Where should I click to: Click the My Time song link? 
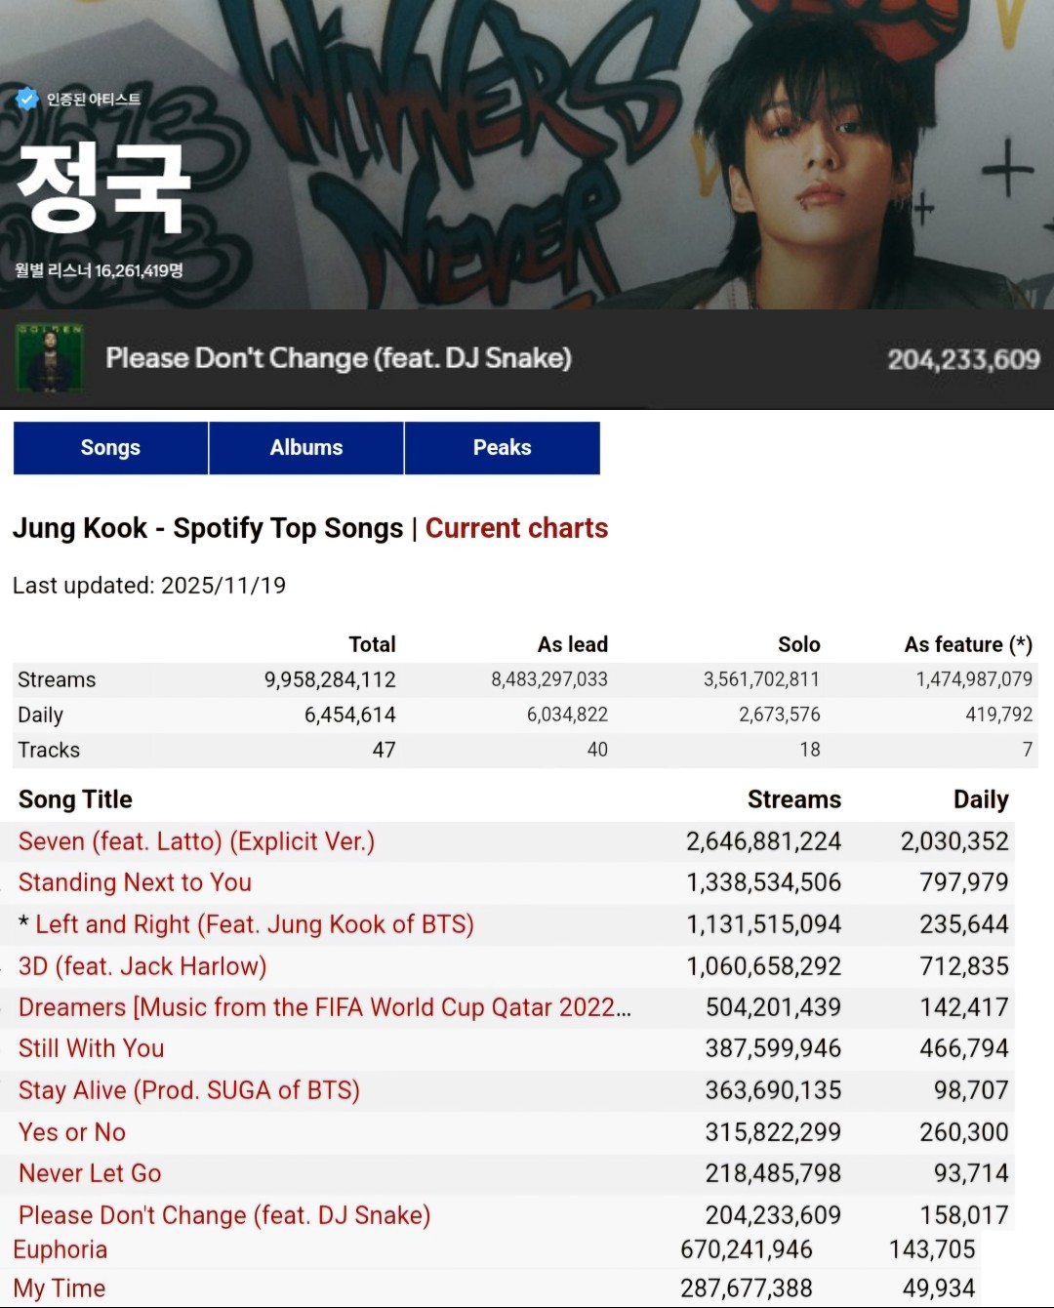click(x=60, y=1288)
